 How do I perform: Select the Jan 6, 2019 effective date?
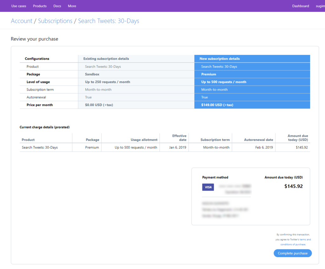pos(177,148)
